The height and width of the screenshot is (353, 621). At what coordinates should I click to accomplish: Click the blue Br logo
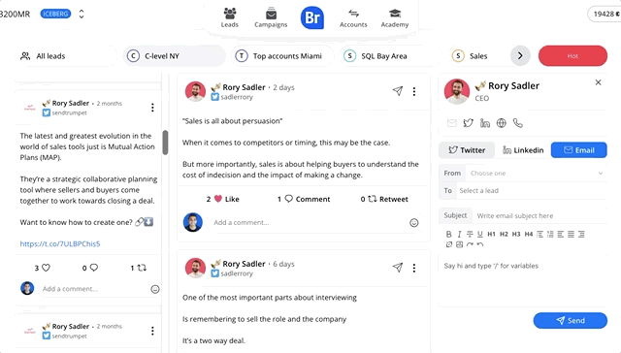(x=312, y=17)
